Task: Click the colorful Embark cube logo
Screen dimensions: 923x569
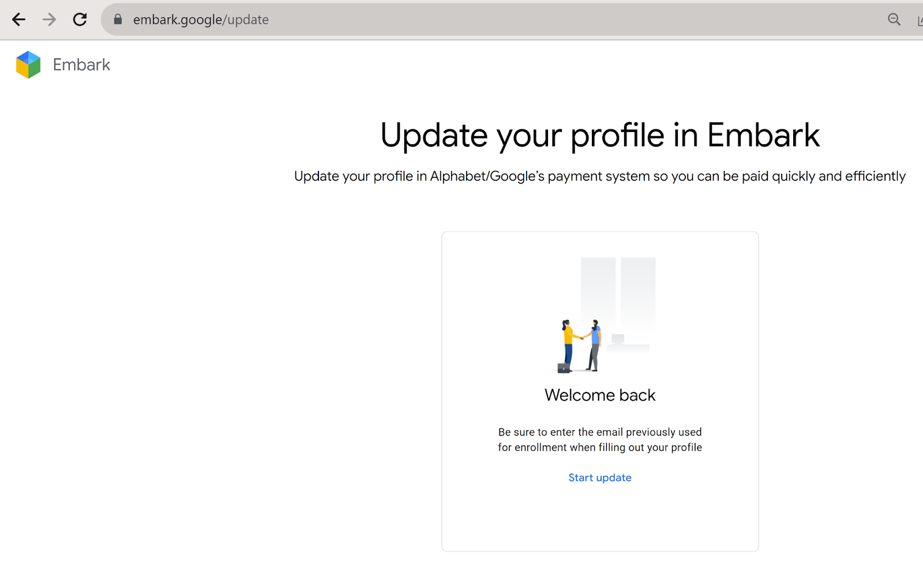Action: [28, 65]
